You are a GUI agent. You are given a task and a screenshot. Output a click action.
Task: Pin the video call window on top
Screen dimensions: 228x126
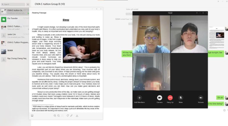[x=197, y=13]
